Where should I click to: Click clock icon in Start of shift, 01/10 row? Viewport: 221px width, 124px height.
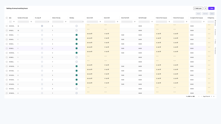92,65
